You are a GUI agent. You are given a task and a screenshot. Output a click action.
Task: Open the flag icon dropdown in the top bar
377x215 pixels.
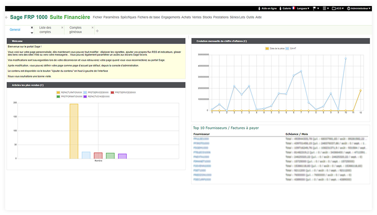tap(316, 8)
